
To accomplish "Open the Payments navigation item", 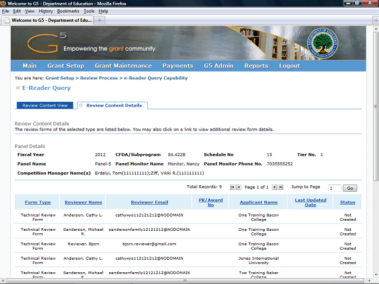I will coord(178,66).
